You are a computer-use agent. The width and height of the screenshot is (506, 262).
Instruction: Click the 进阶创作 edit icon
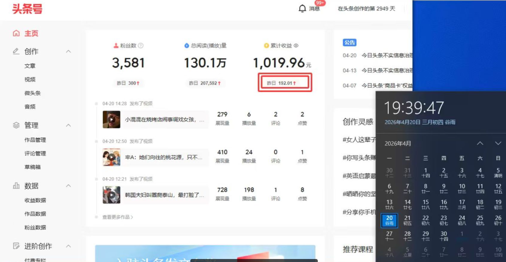(x=16, y=246)
